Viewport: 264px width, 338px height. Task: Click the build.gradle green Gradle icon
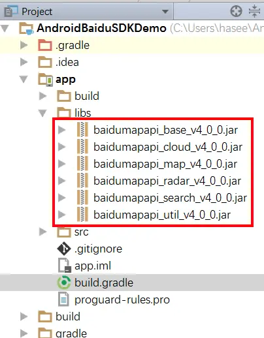click(64, 283)
